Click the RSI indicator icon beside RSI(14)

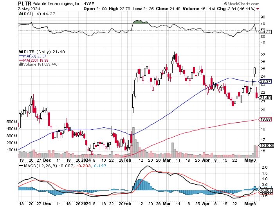21,14
